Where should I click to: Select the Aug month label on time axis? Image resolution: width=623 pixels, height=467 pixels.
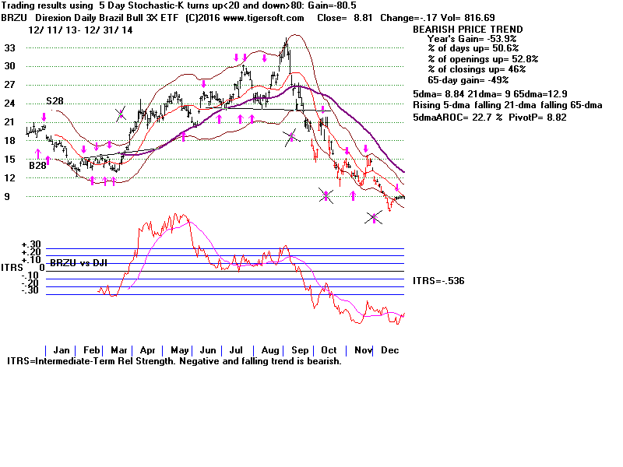pyautogui.click(x=272, y=350)
